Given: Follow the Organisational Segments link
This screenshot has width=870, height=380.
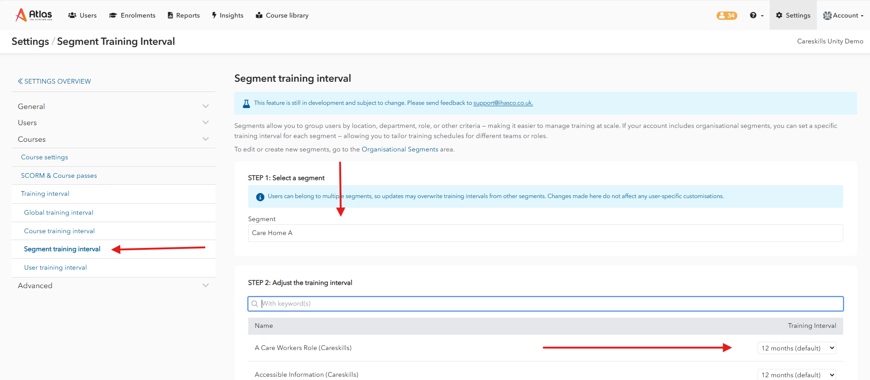Looking at the screenshot, I should (400, 149).
